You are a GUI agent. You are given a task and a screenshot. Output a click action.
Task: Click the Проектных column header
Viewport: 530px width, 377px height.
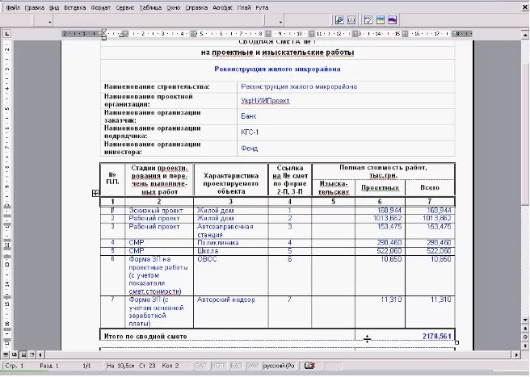point(381,188)
